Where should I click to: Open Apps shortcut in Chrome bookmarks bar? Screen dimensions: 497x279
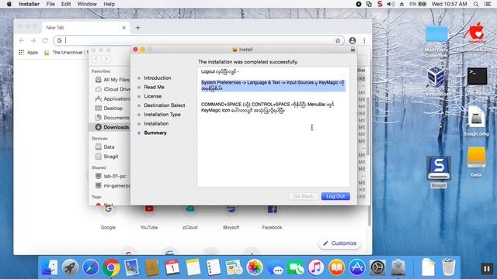pyautogui.click(x=28, y=53)
